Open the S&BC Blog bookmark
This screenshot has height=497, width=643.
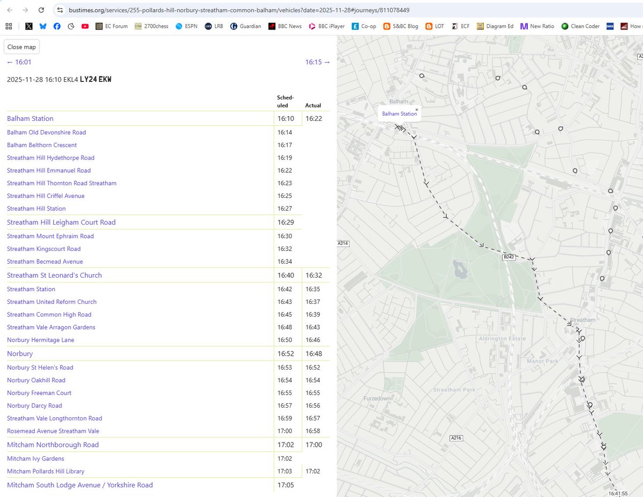401,26
